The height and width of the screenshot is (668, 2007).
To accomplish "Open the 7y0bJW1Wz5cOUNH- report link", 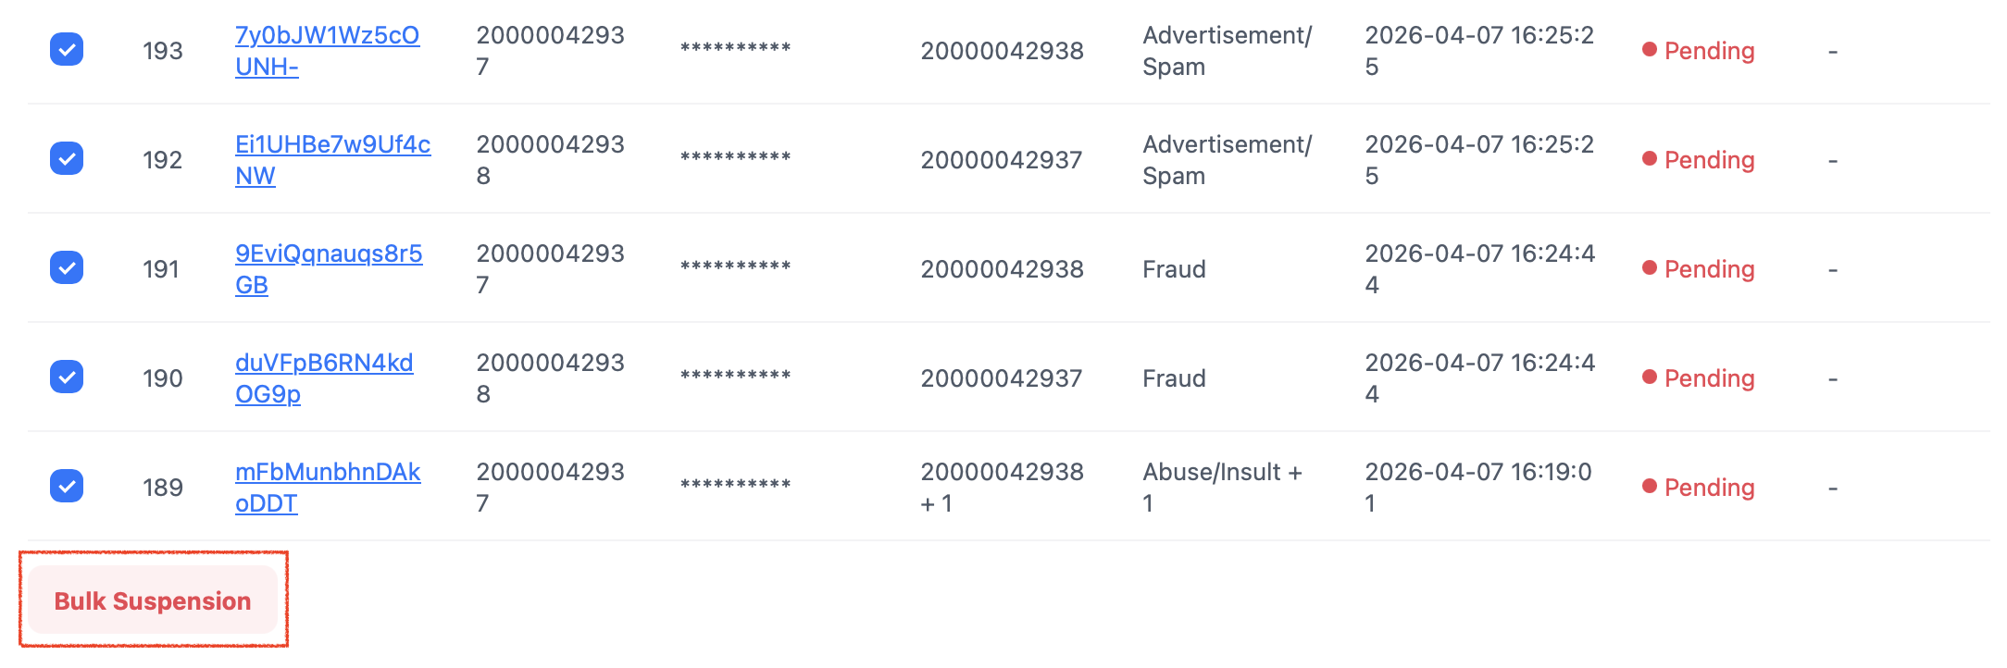I will coord(327,37).
